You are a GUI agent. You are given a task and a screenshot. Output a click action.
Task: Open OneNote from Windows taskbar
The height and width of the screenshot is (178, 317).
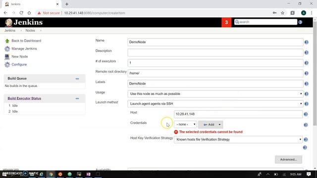(88, 174)
